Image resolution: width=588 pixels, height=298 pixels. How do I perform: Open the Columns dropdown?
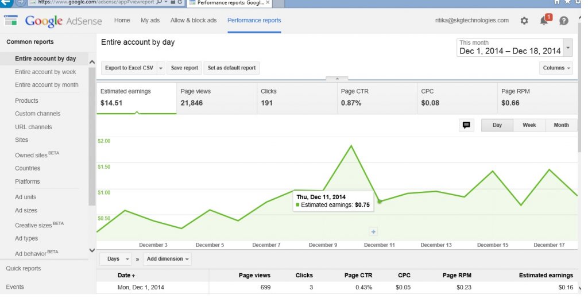coord(556,68)
